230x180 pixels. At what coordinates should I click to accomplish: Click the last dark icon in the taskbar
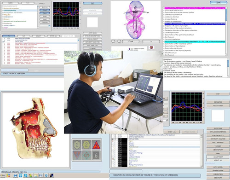click(52, 175)
